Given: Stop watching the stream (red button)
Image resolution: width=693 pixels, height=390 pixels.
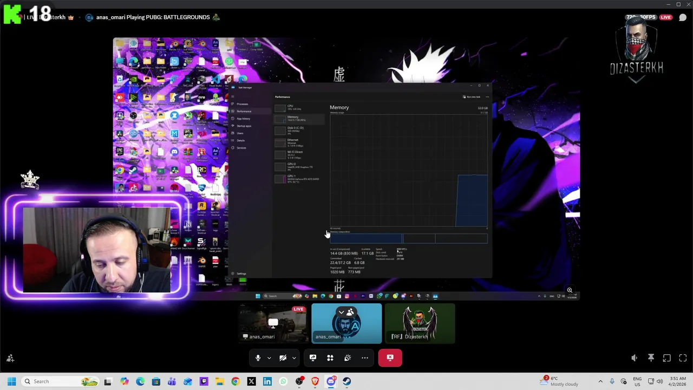Looking at the screenshot, I should tap(390, 357).
